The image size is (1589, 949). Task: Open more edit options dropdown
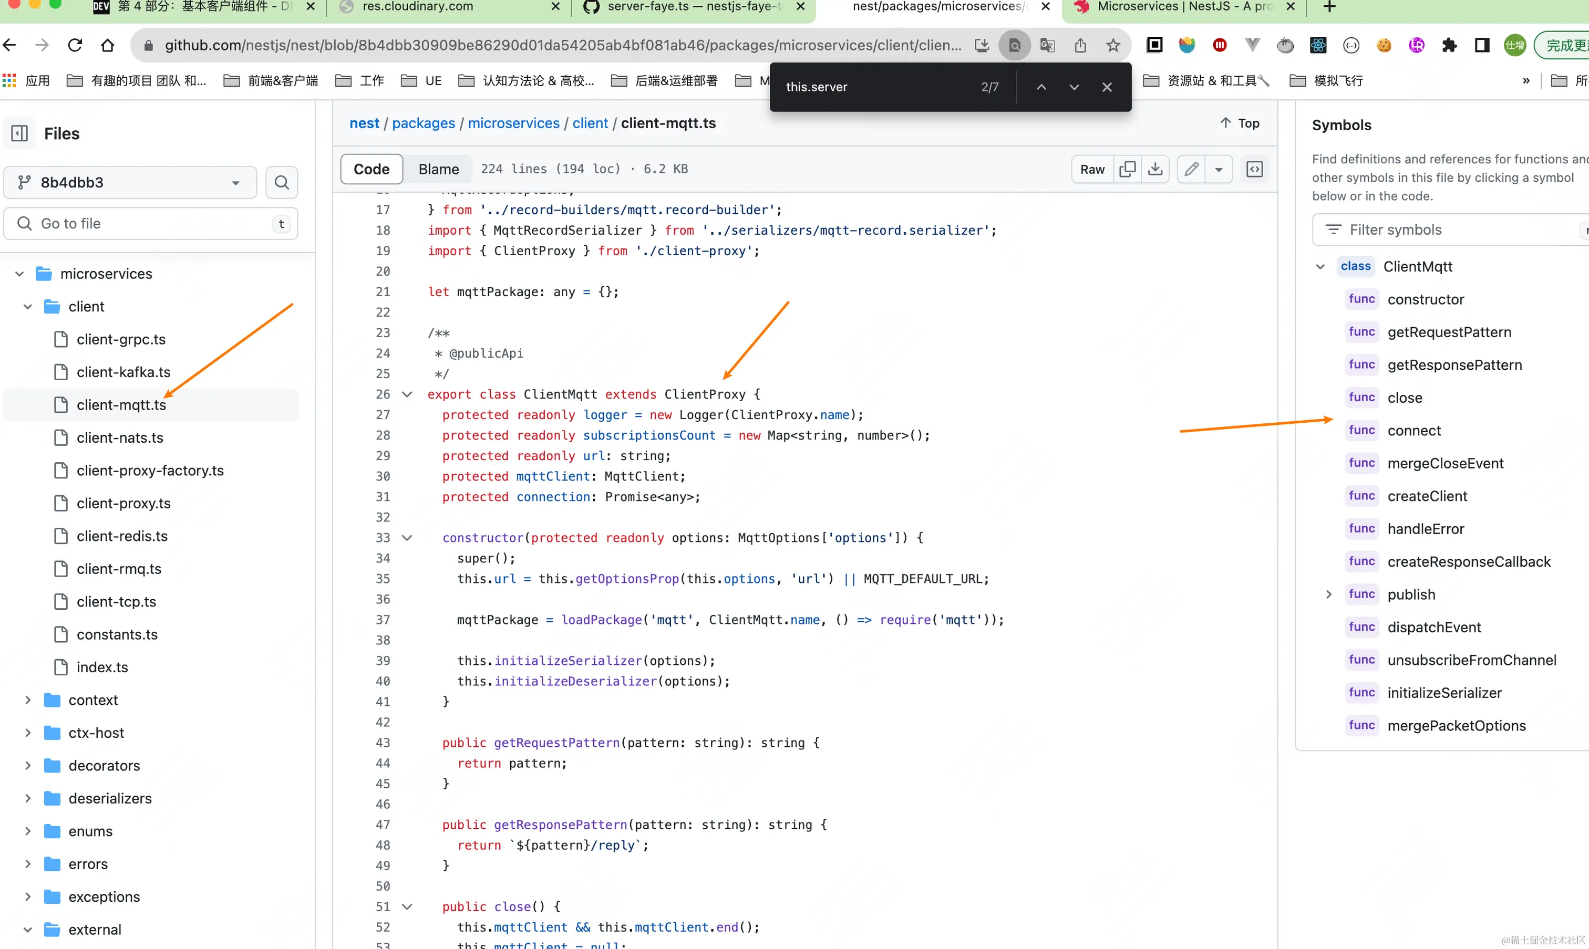coord(1219,169)
